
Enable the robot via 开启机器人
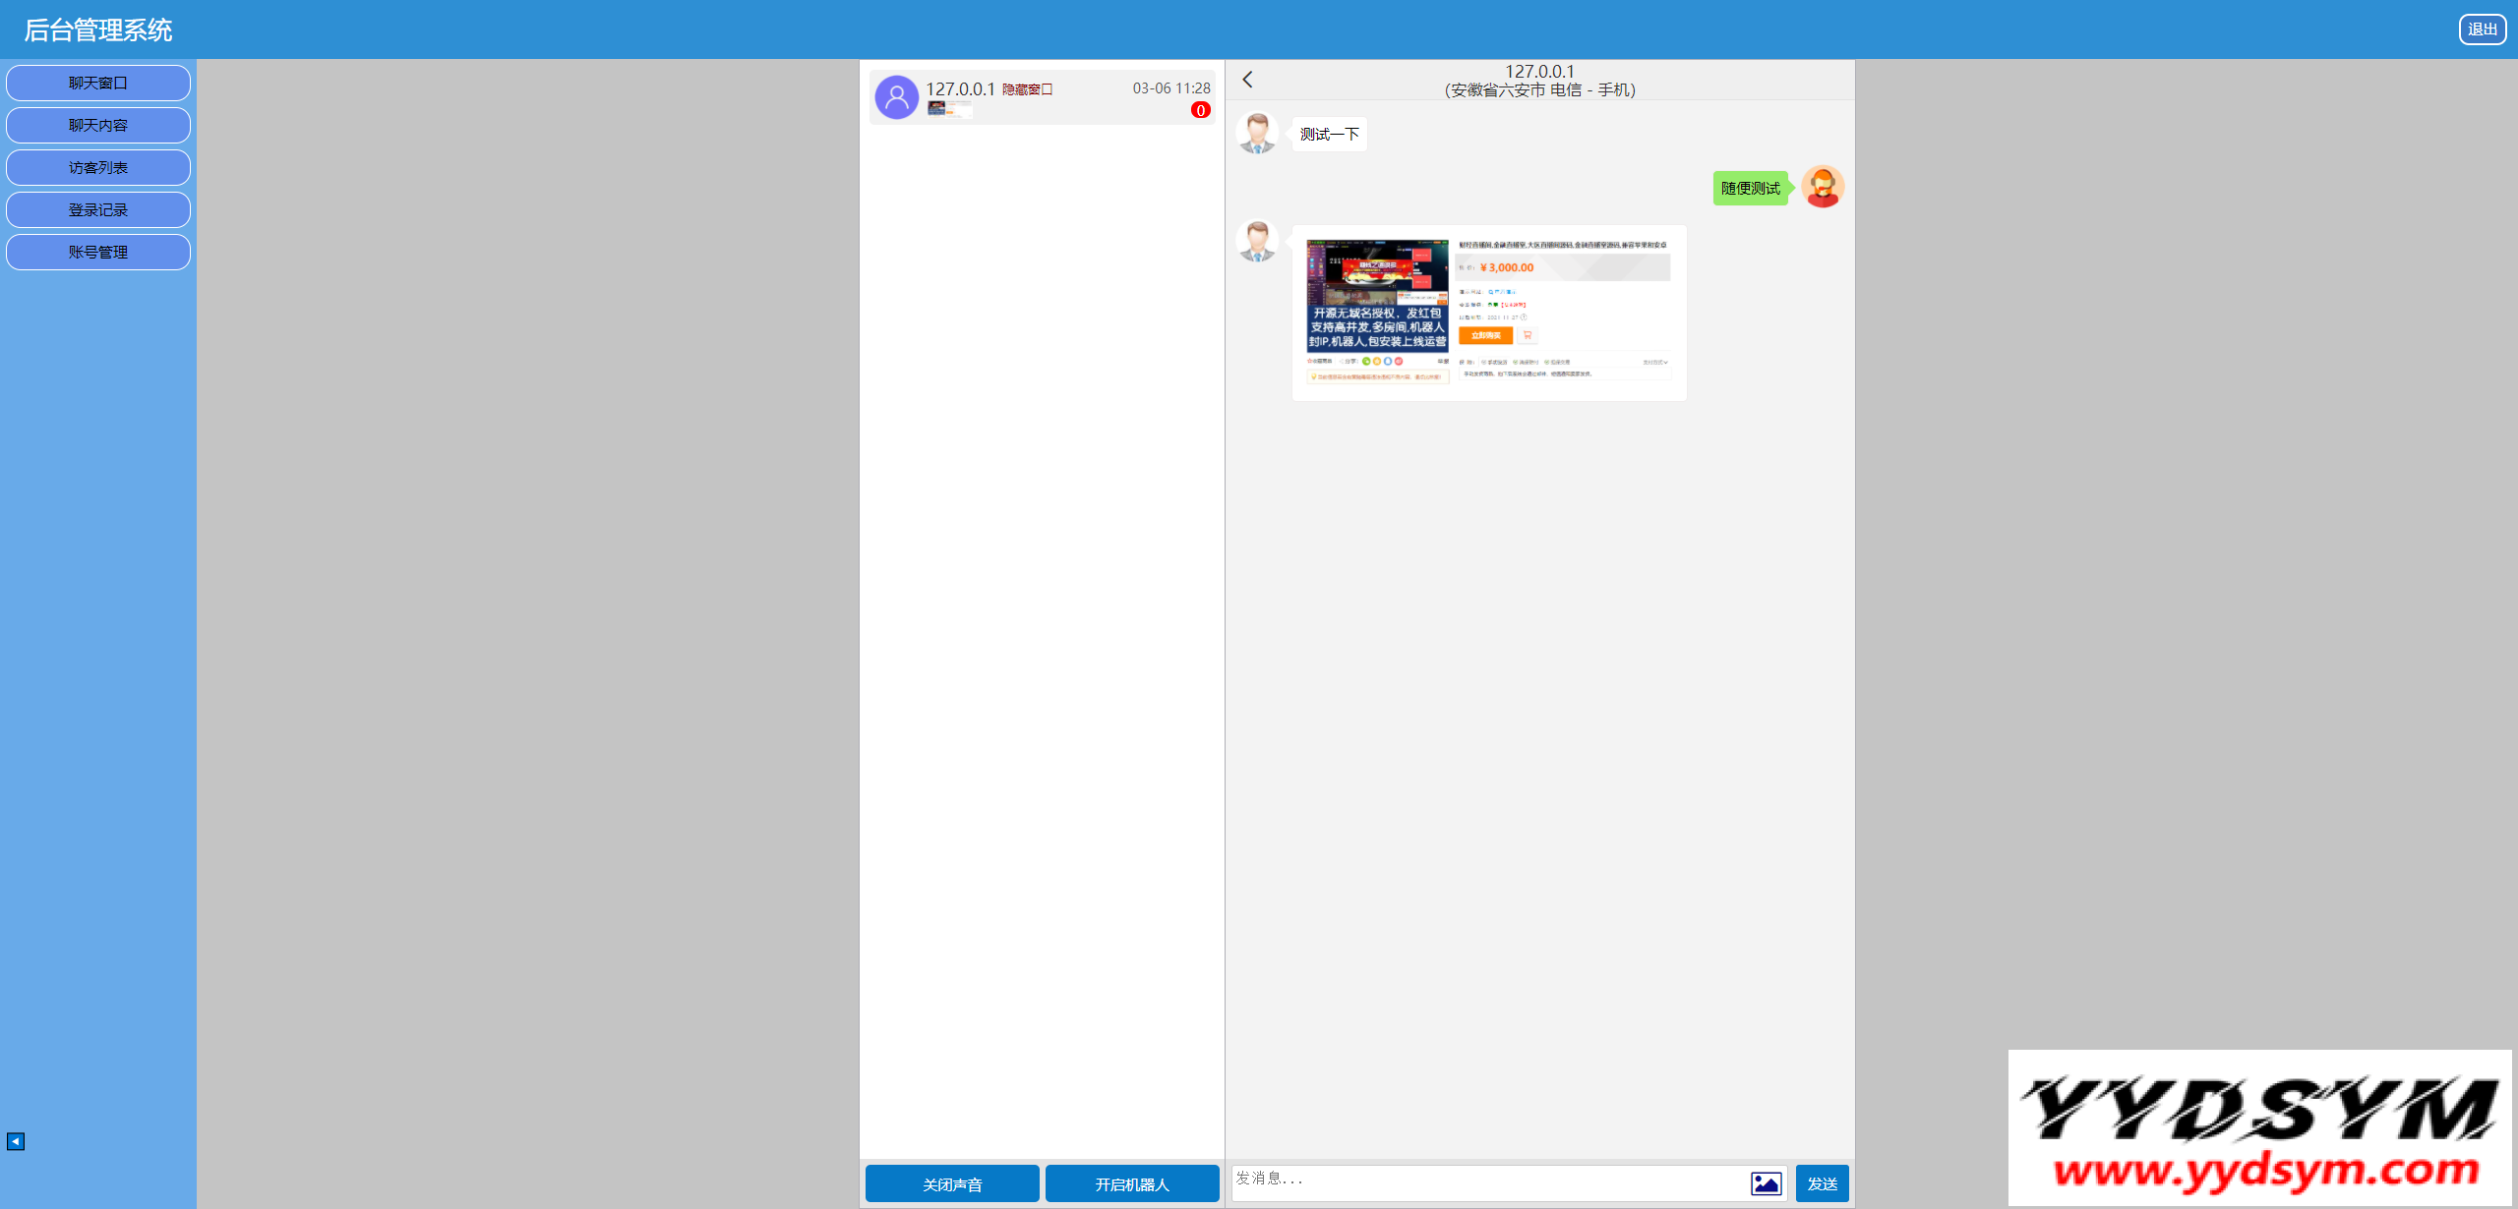[x=1131, y=1183]
